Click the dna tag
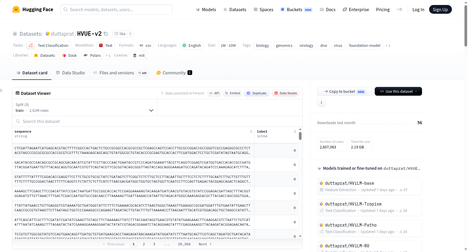Screen dimensions: 468x252 (324, 45)
